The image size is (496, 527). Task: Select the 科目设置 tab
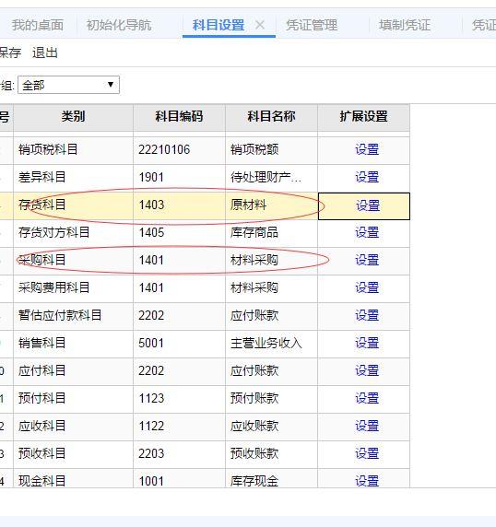point(218,25)
